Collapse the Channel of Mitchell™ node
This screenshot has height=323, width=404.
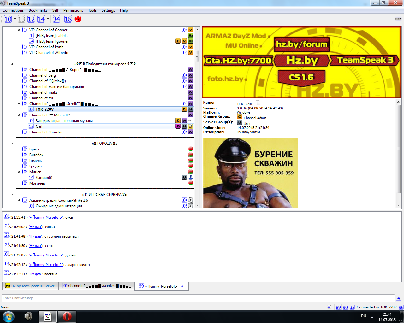19,115
